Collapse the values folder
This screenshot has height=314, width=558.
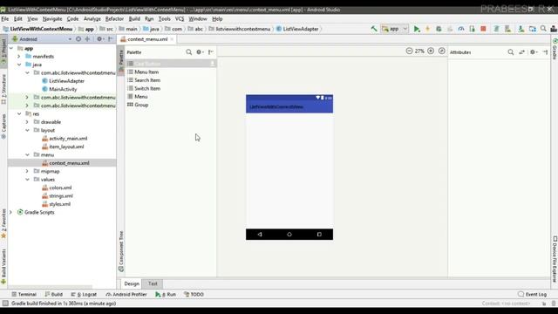pyautogui.click(x=27, y=179)
